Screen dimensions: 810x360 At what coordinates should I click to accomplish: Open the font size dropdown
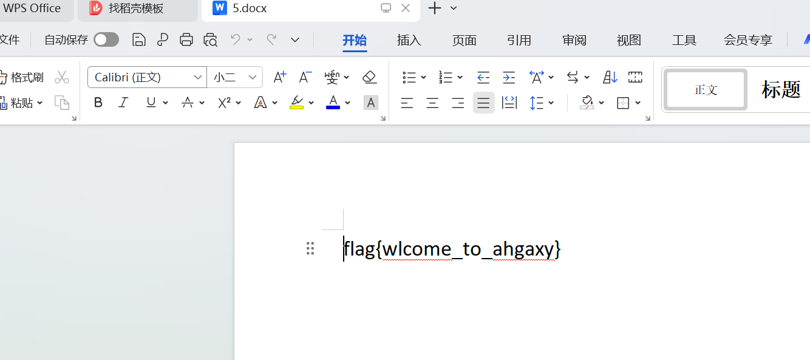(253, 77)
